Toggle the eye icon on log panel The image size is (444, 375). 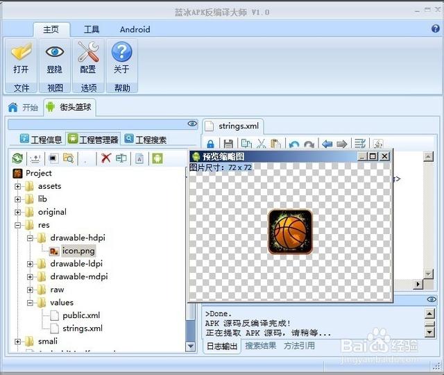pos(432,299)
